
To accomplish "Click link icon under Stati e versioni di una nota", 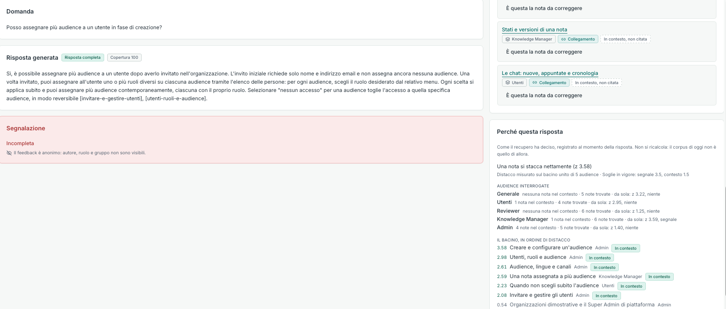I will click(563, 39).
